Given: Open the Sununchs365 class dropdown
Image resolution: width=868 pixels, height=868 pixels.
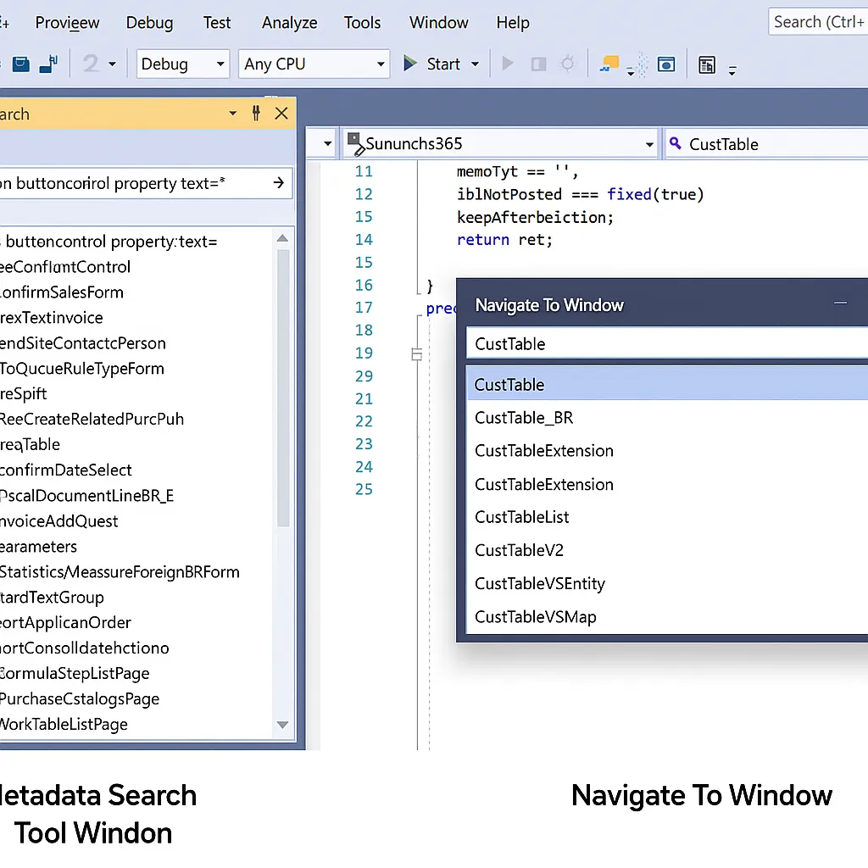Looking at the screenshot, I should click(x=500, y=144).
